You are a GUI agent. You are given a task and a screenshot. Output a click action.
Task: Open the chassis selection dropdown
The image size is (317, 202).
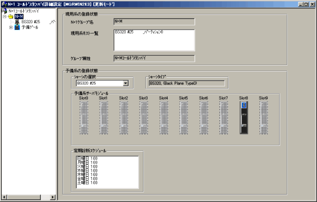pos(125,83)
